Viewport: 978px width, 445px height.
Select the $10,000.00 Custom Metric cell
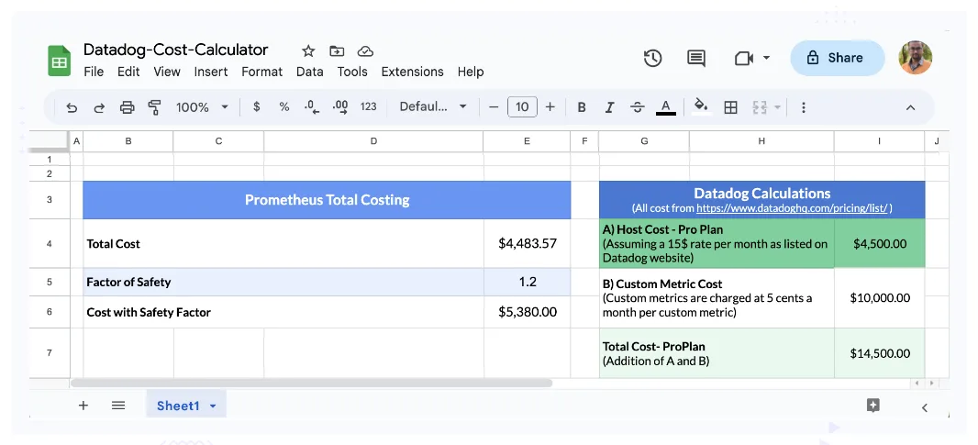880,298
